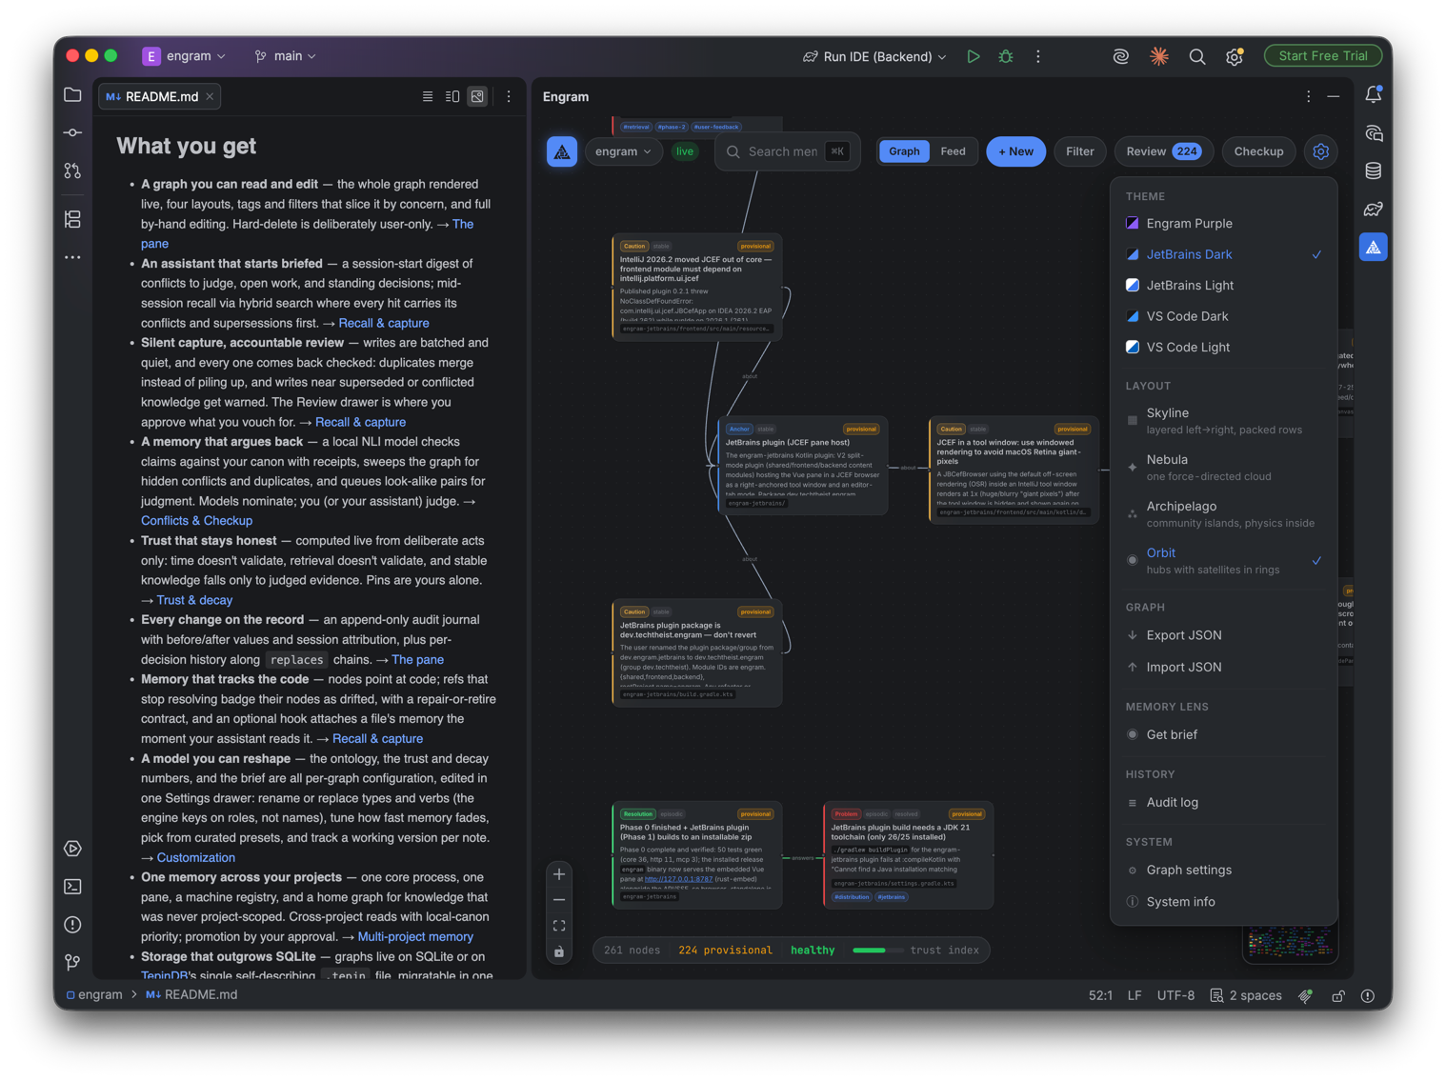
Task: Open the Terminal tool window
Action: click(72, 886)
